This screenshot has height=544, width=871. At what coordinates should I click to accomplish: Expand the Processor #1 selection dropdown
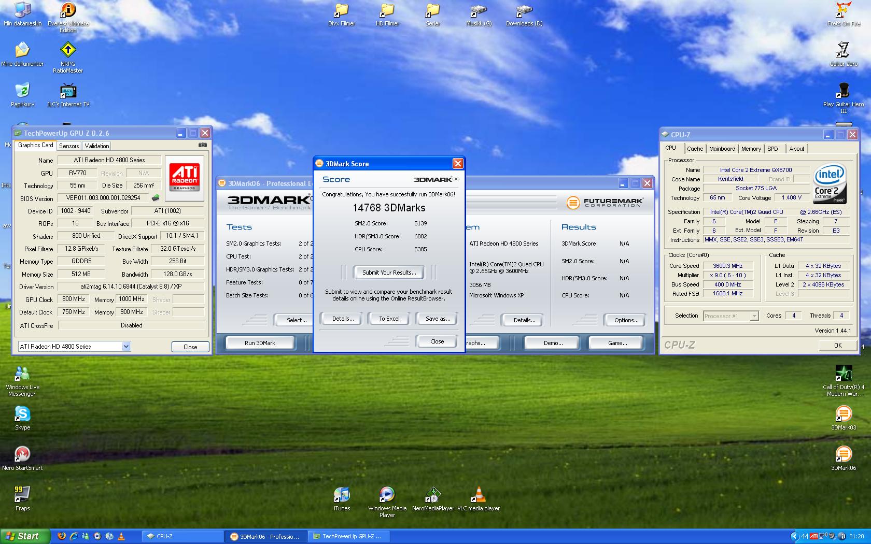(754, 316)
